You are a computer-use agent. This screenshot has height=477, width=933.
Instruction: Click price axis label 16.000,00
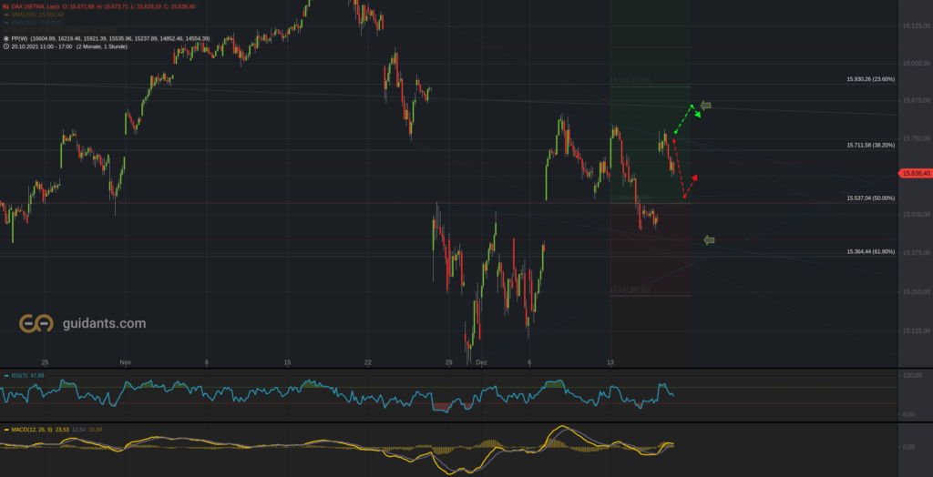click(917, 64)
